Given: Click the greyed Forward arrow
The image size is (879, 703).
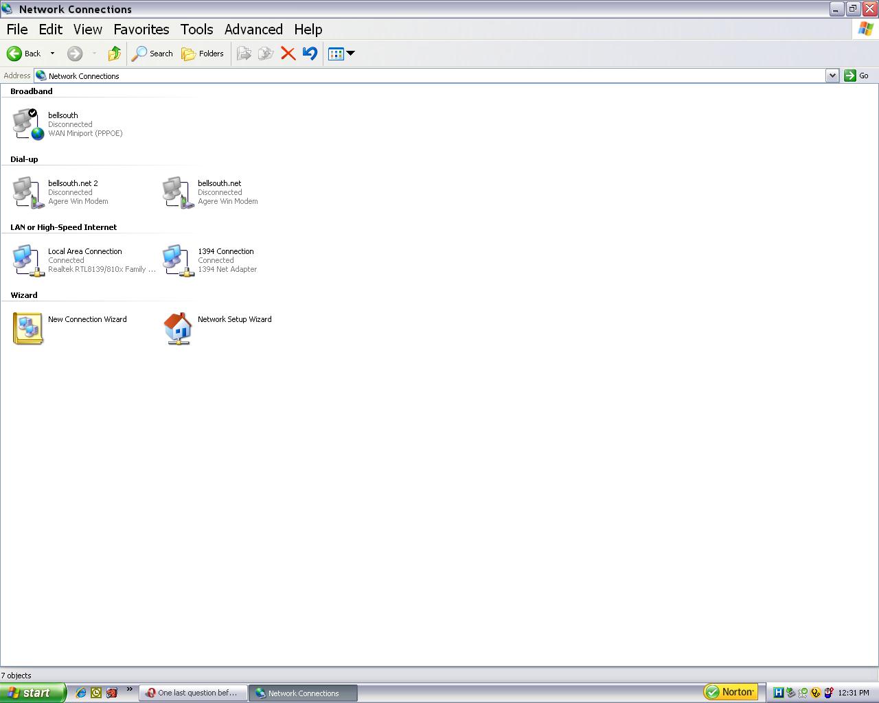Looking at the screenshot, I should 75,54.
